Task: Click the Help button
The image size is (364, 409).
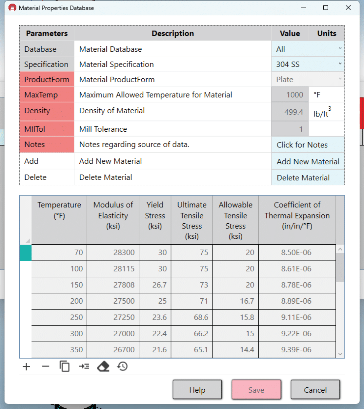Action: coord(197,390)
